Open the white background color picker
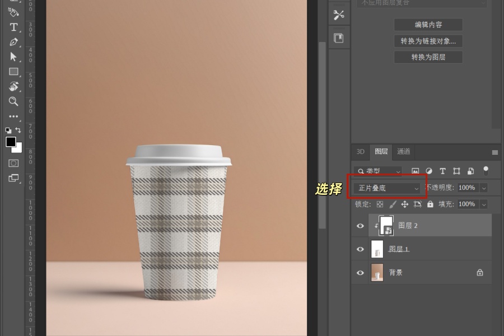The image size is (504, 336). click(18, 148)
